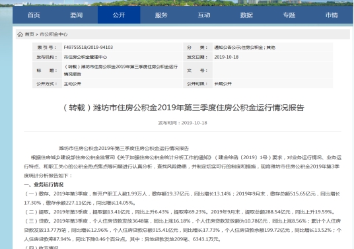Go to 首页 breadcrumb link
The image size is (354, 249).
click(x=29, y=34)
